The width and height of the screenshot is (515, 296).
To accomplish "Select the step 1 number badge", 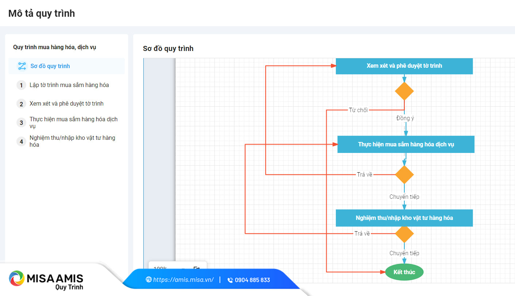I will coord(22,85).
